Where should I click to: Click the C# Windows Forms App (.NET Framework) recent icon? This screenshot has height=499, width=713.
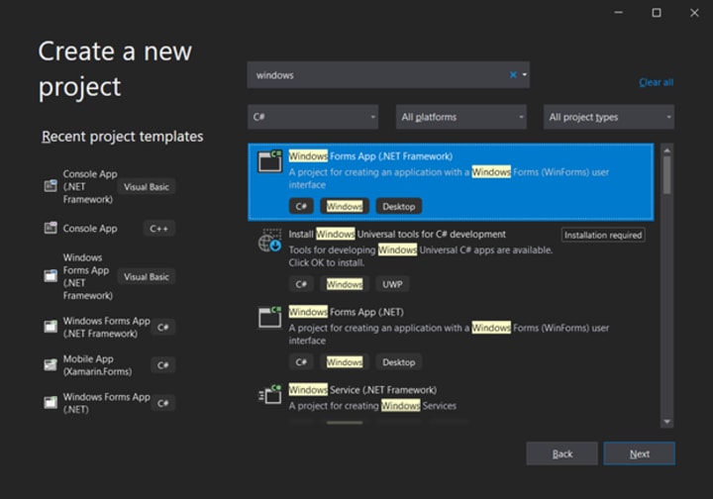pos(51,327)
